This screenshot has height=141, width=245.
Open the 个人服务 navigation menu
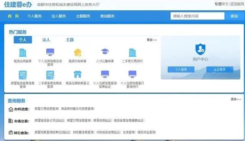(34, 16)
